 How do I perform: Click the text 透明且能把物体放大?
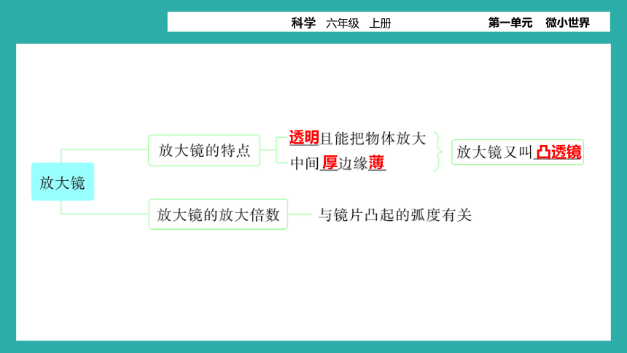tap(357, 138)
